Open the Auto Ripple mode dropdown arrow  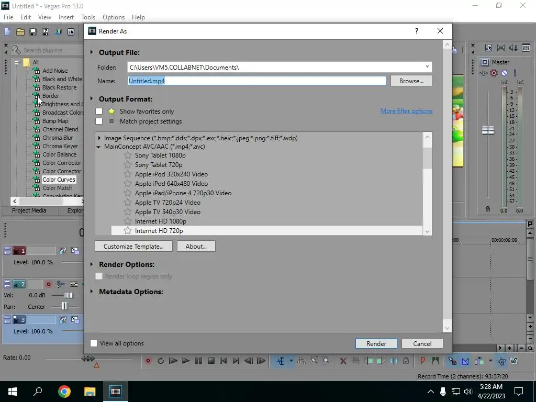tap(490, 361)
